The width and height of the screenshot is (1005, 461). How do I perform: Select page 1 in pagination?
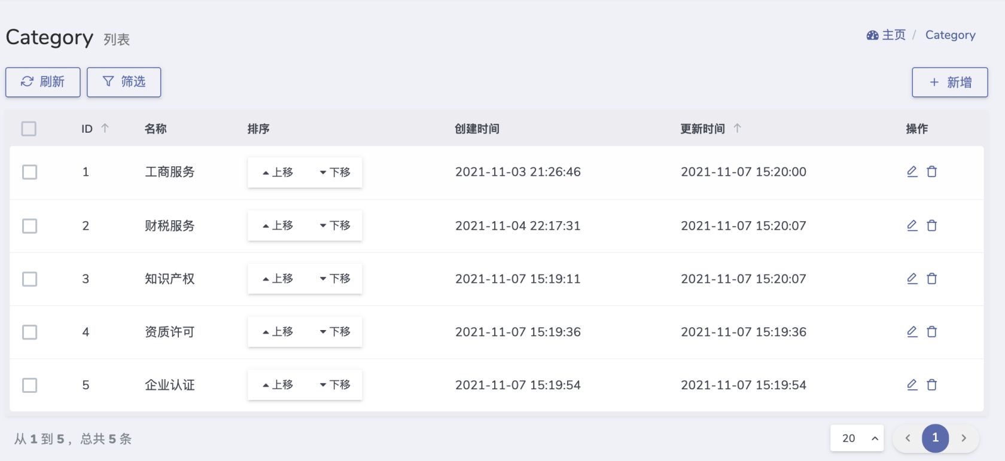click(936, 438)
